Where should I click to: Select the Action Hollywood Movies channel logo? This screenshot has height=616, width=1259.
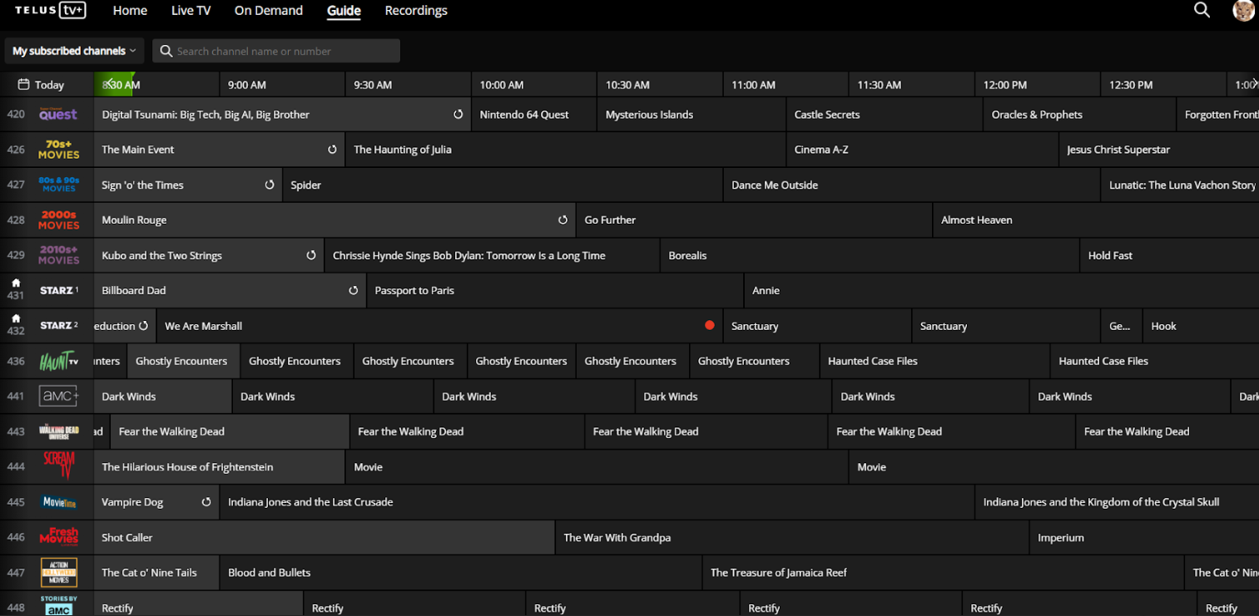coord(58,573)
